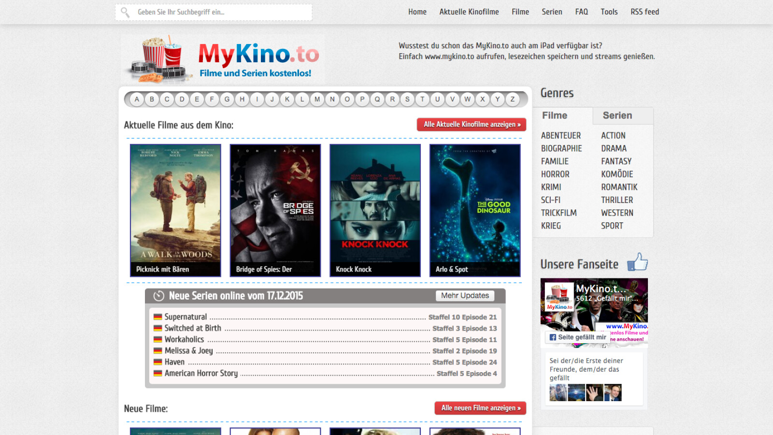The image size is (773, 435).
Task: Select letter T in the alphabet bar
Action: (422, 99)
